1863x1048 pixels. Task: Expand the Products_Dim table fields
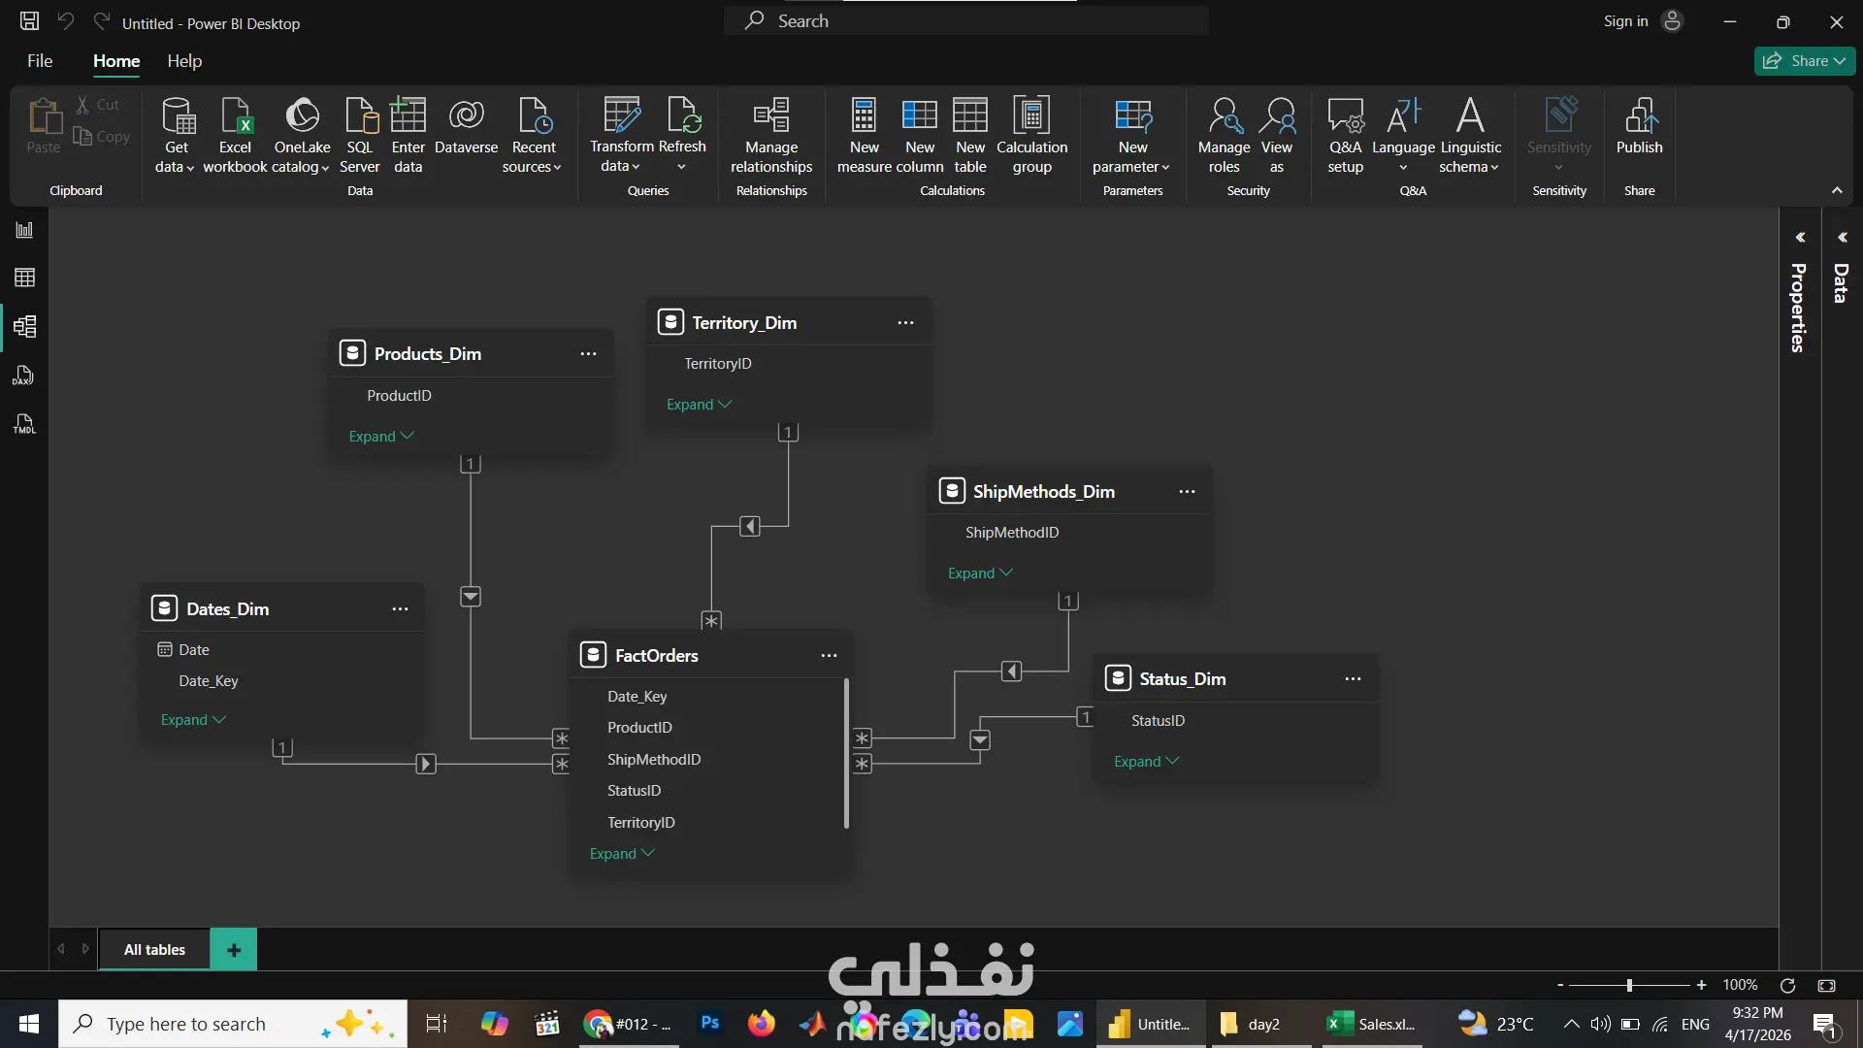click(381, 437)
